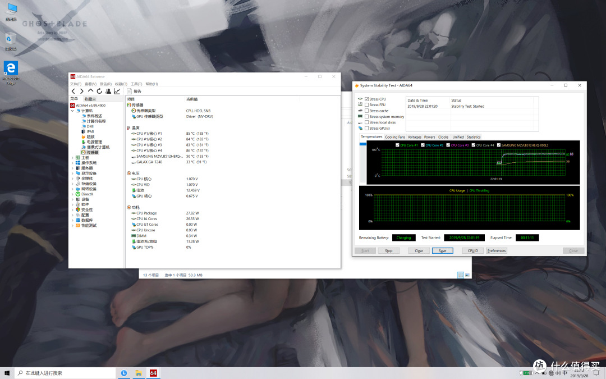Enable the Stress GPU(s) checkbox

(366, 128)
